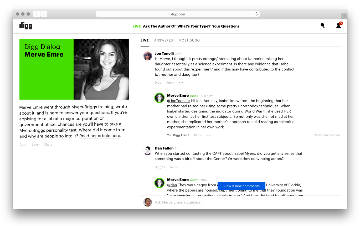
Task: Switch to the ANSWERED tab
Action: pyautogui.click(x=163, y=40)
